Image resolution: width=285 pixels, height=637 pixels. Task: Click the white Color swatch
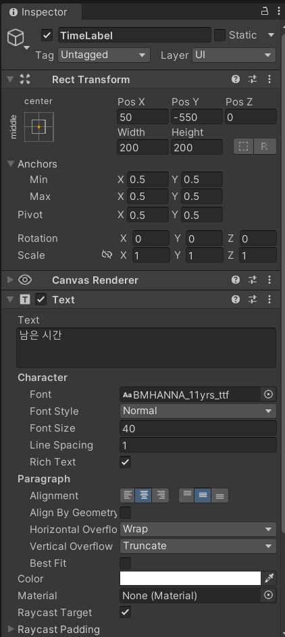coord(190,578)
